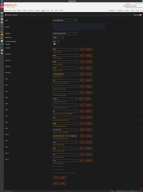Open the Network Type Bridge dropdown
The height and width of the screenshot is (192, 143).
(x=58, y=37)
